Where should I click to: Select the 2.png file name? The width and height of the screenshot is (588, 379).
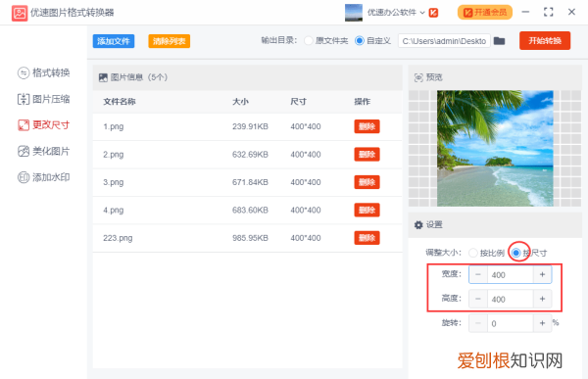pyautogui.click(x=114, y=155)
